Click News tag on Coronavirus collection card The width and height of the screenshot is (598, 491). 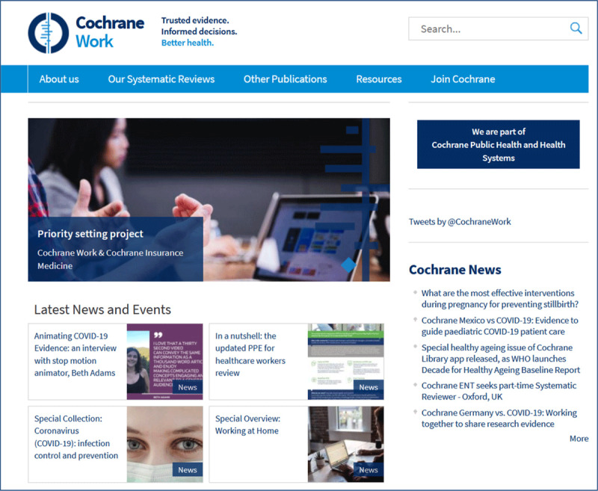point(188,470)
